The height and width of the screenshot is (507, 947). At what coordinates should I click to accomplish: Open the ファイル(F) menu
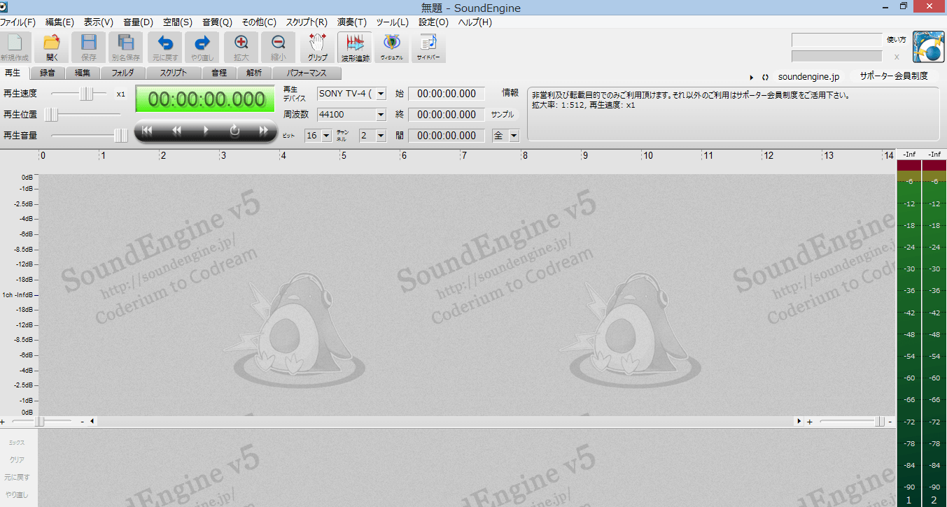pyautogui.click(x=18, y=22)
